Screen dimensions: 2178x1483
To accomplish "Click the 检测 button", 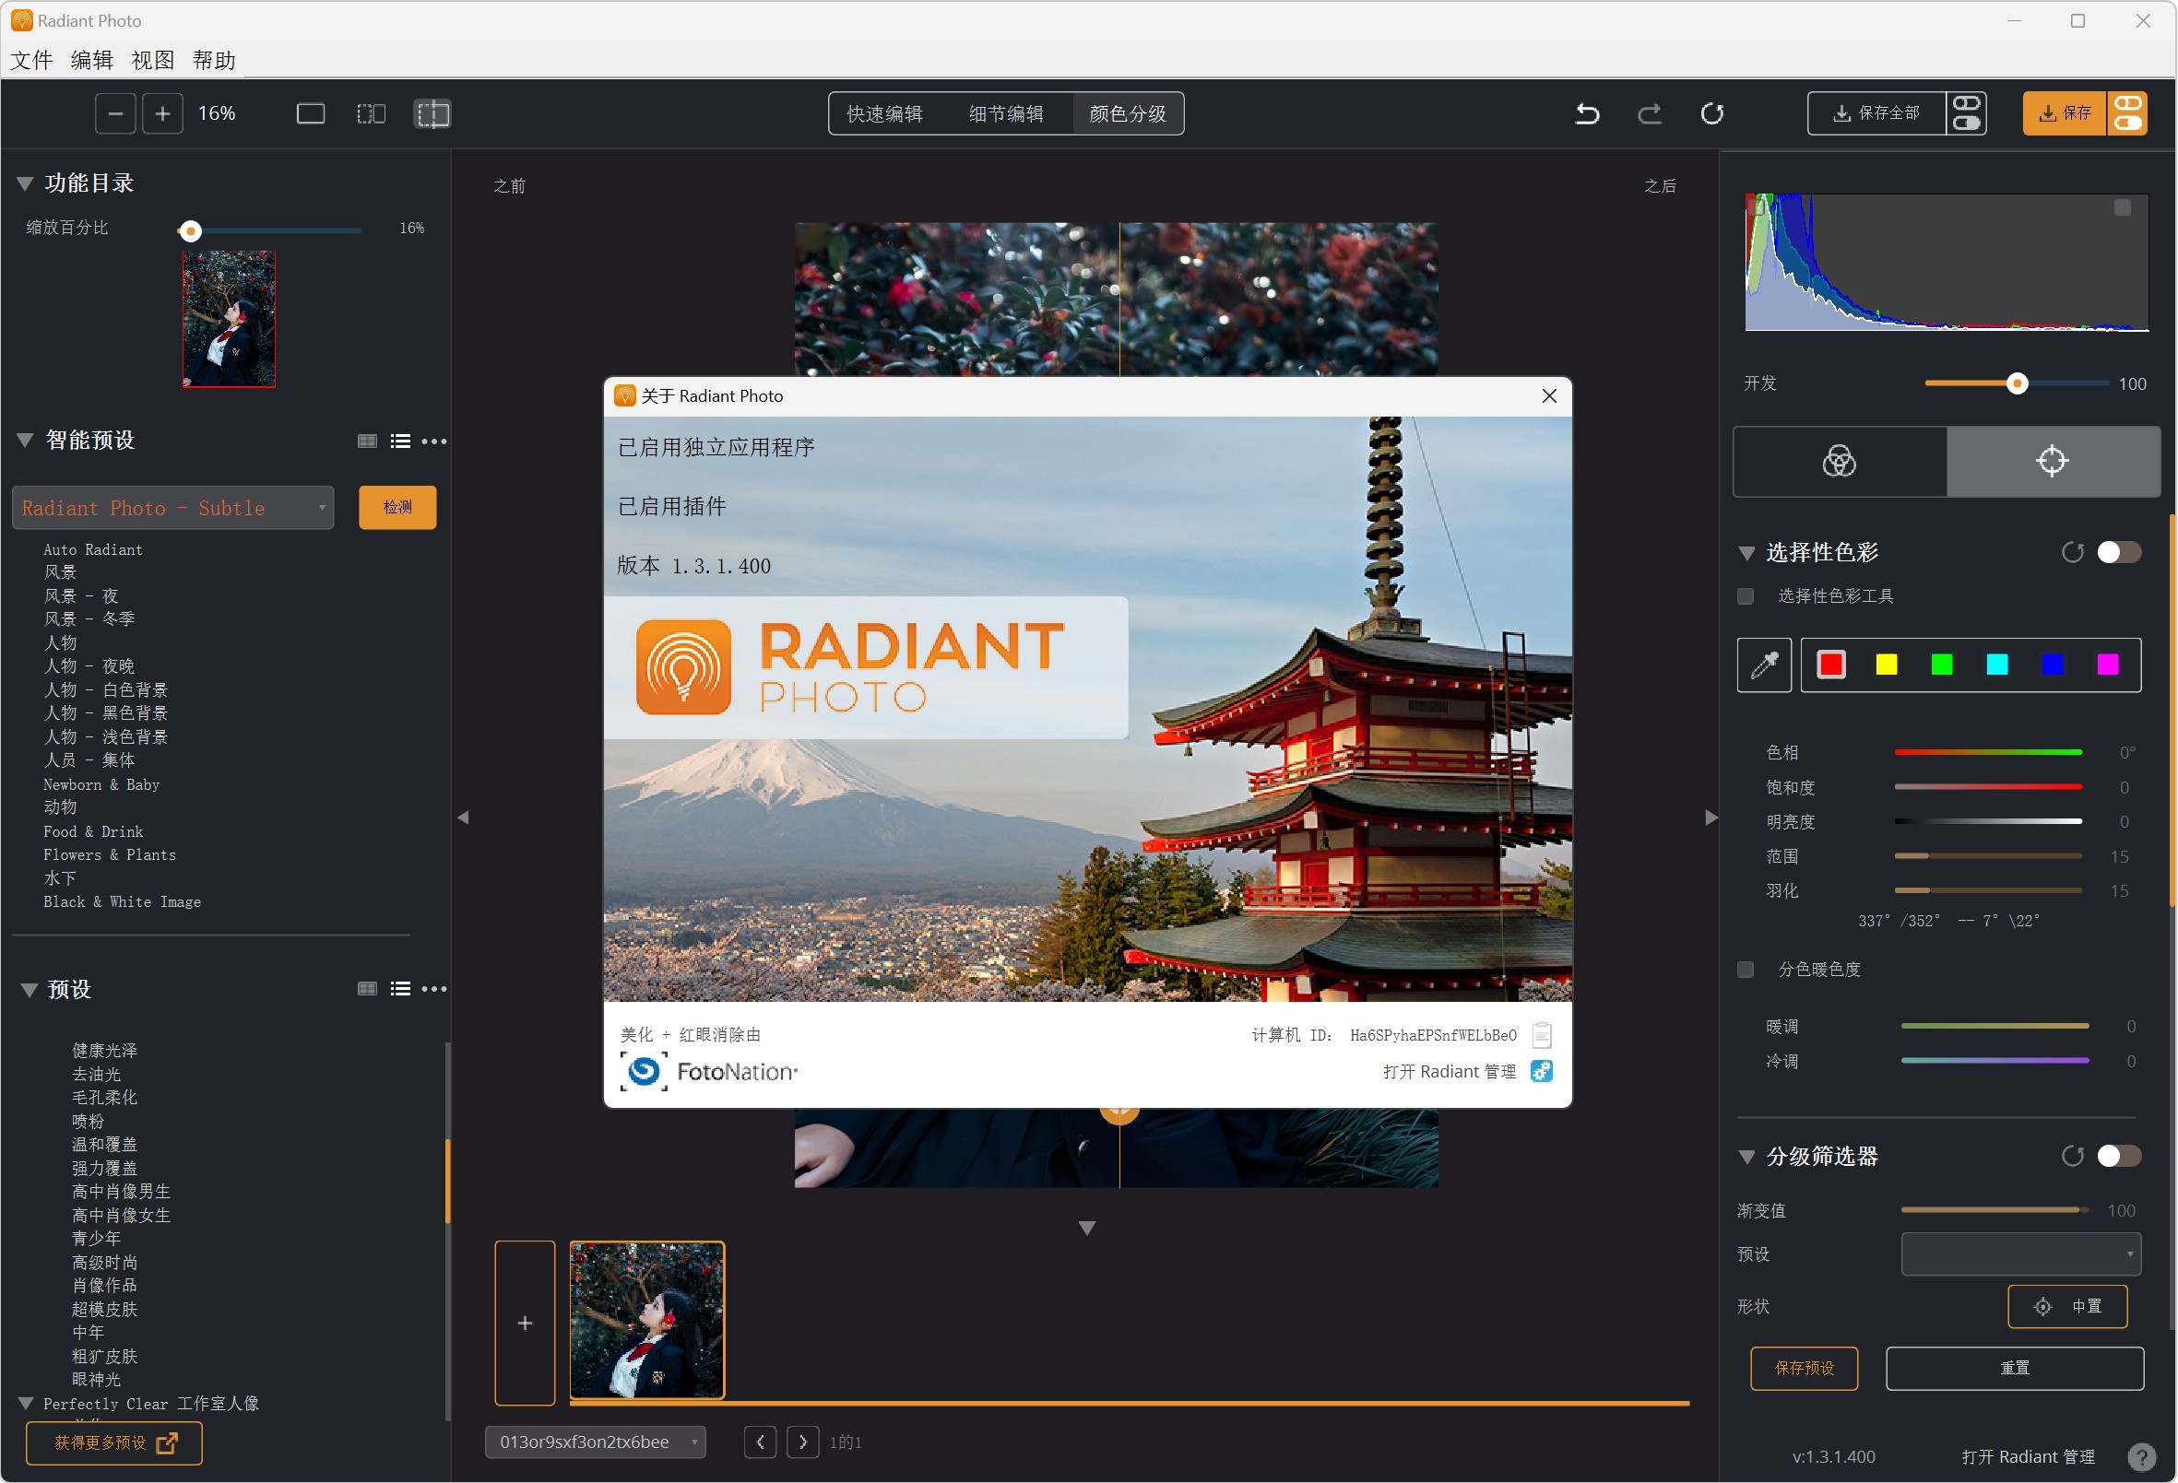I will click(397, 507).
